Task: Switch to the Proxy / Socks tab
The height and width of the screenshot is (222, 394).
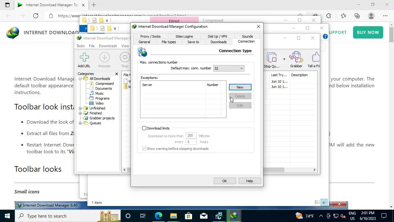Action: pos(151,36)
